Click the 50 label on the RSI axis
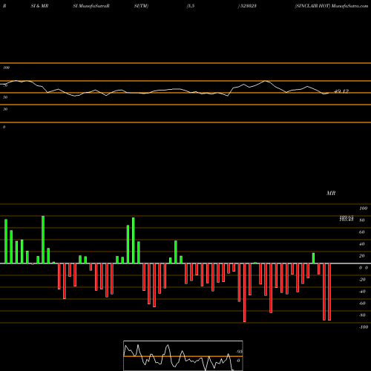 point(5,97)
